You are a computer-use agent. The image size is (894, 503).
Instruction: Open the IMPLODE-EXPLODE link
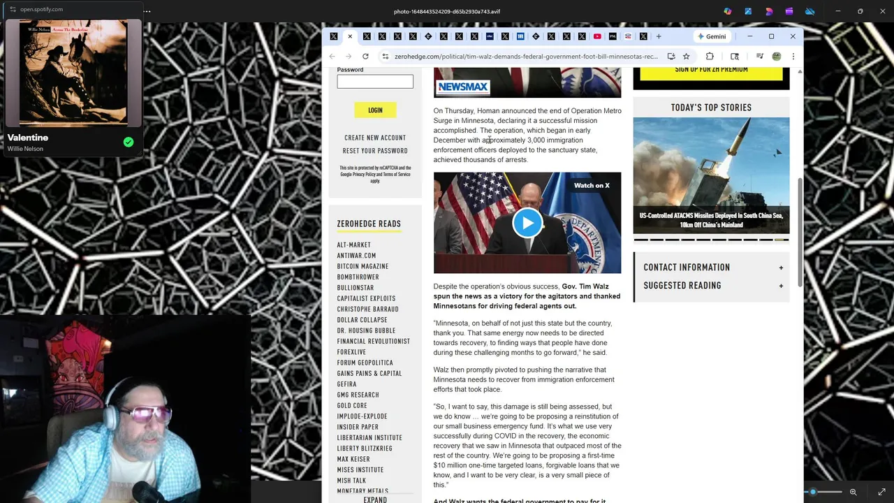[x=362, y=416]
